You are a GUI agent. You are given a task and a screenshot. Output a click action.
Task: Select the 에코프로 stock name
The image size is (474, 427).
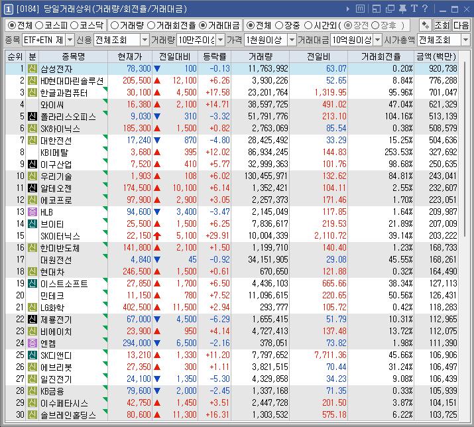(x=56, y=200)
